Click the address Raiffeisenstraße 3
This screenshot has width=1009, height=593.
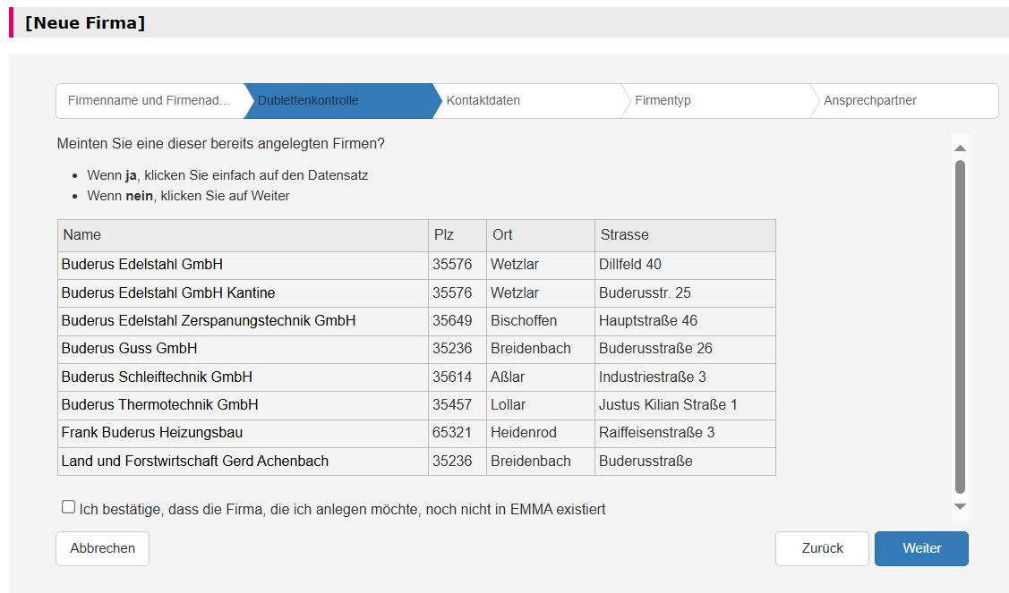657,433
